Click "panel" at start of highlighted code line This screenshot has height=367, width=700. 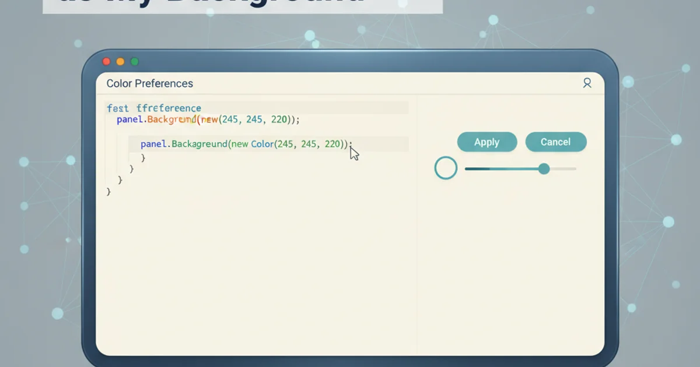pos(154,144)
